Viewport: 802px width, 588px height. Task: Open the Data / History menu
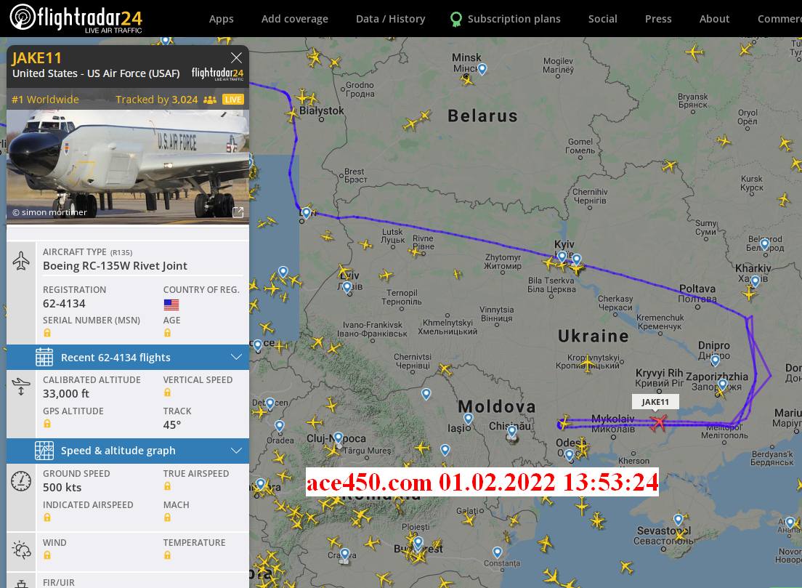[390, 19]
